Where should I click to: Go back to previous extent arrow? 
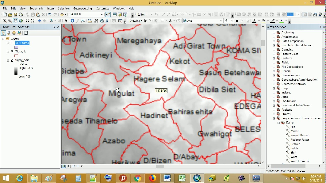point(39,21)
